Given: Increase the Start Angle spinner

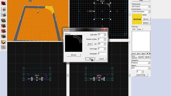Looking at the screenshot, I should 105,48.
